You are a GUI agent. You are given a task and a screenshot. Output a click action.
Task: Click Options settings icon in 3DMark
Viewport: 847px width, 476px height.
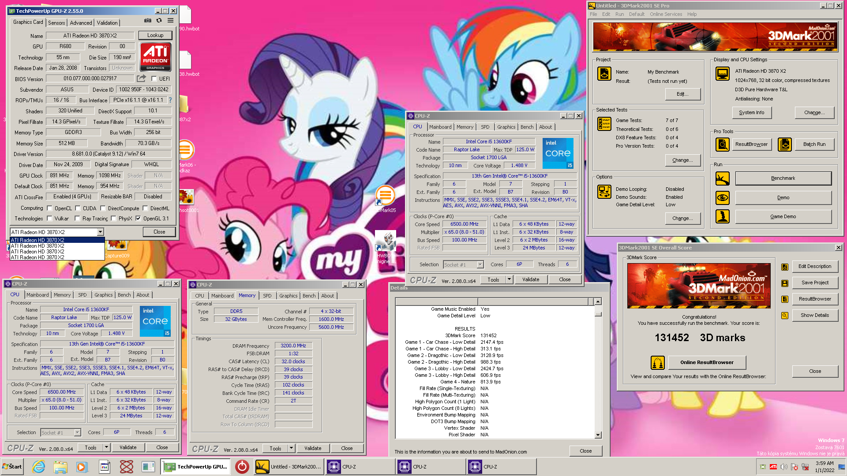(x=604, y=192)
